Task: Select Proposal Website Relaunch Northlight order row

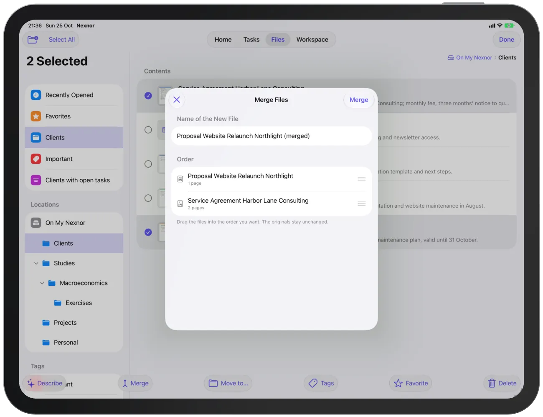Action: tap(271, 179)
